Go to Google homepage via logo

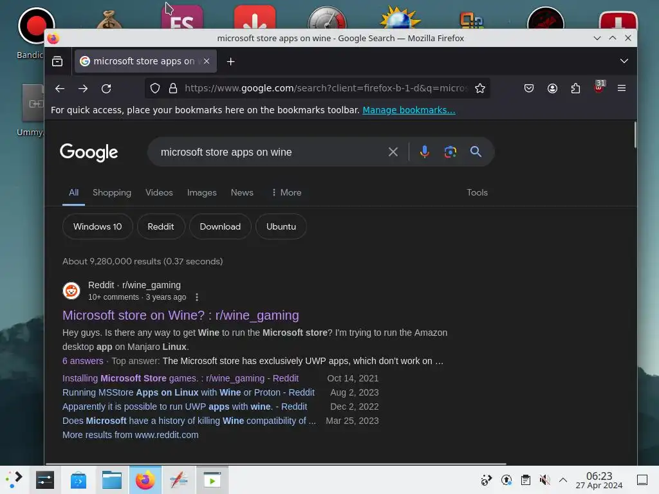point(89,152)
